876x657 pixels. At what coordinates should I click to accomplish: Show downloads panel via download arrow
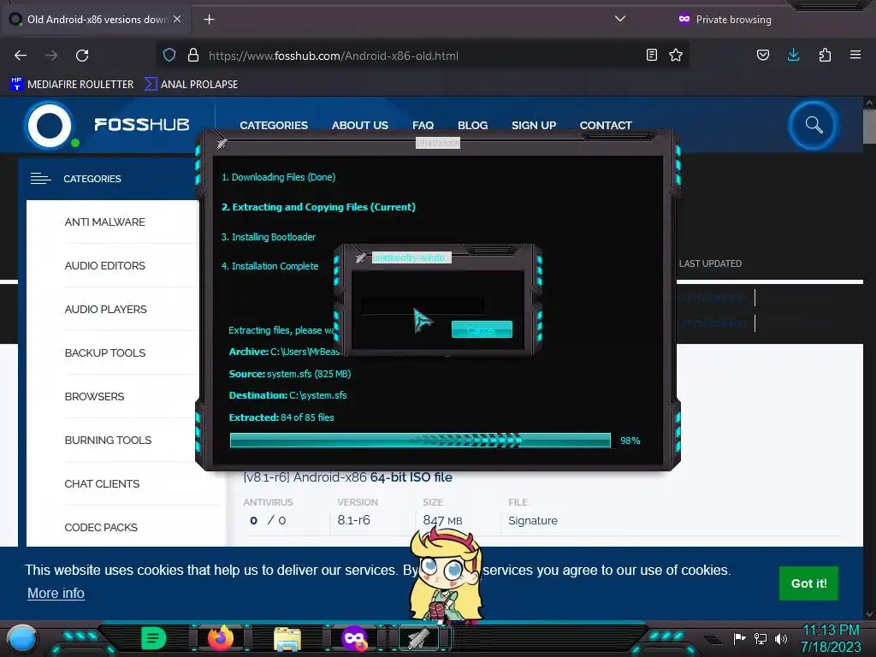[793, 56]
